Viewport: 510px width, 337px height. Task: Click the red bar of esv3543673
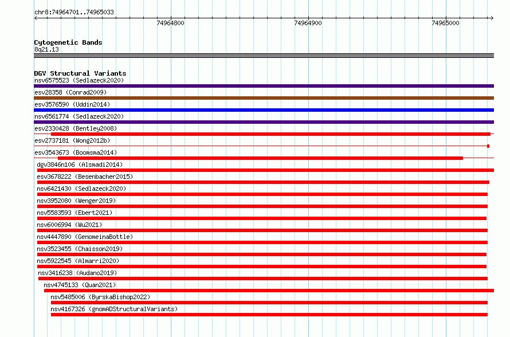(260, 158)
